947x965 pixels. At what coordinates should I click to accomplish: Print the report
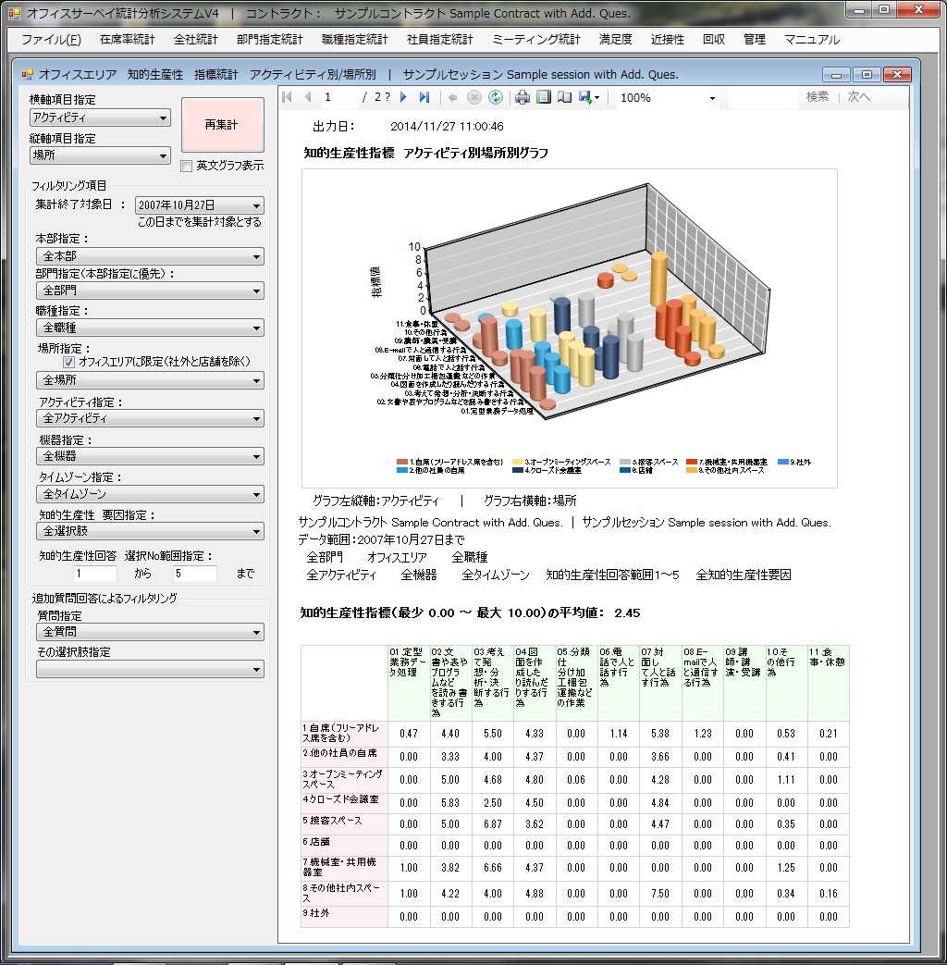(x=523, y=97)
